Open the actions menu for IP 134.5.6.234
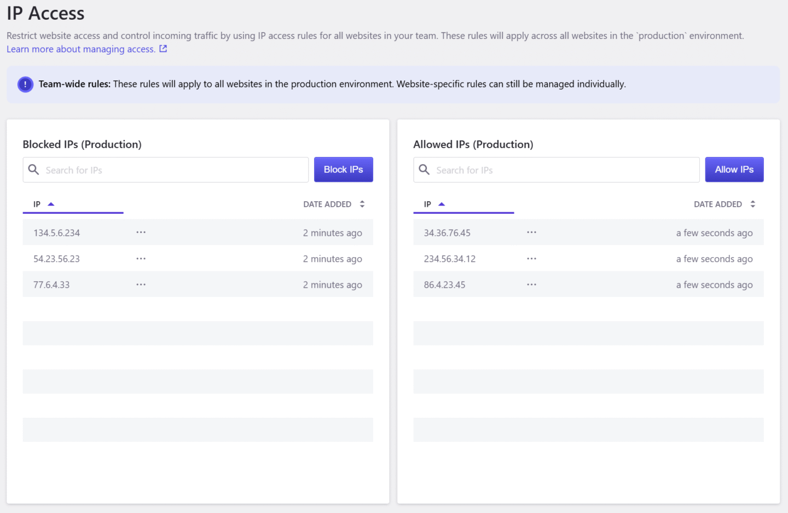Screen dimensions: 788x513 click(x=141, y=232)
